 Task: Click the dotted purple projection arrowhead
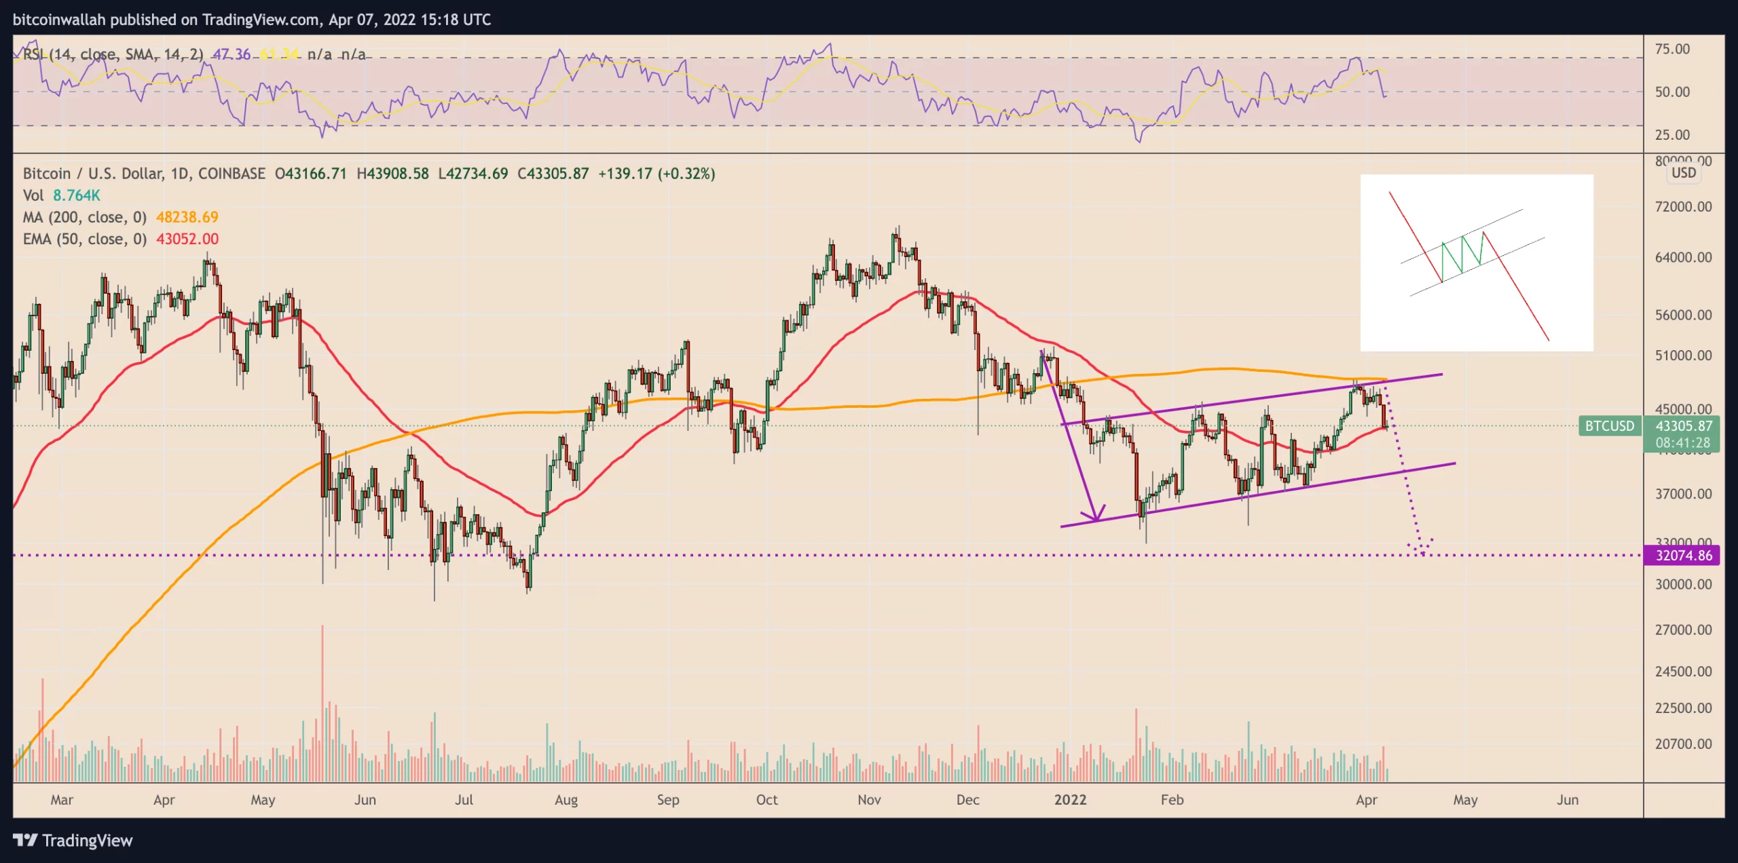(x=1422, y=550)
